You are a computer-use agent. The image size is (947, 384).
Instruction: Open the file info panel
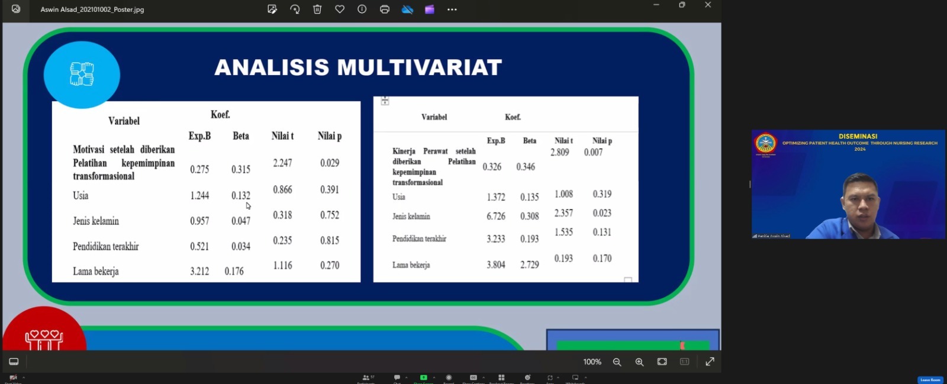(362, 9)
